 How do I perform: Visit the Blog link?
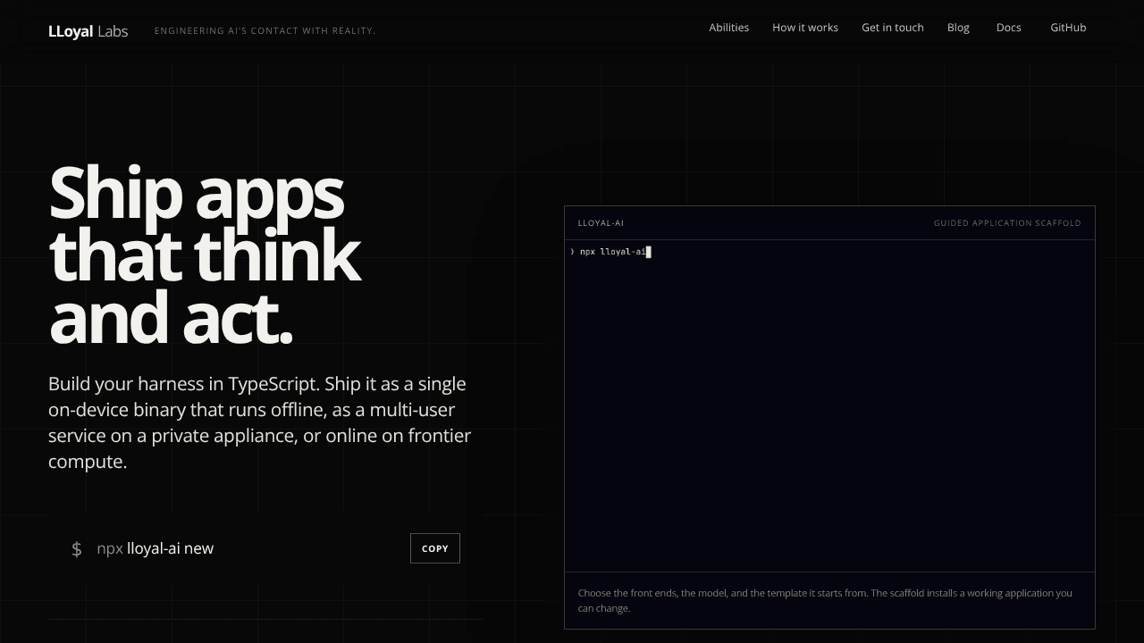[958, 28]
